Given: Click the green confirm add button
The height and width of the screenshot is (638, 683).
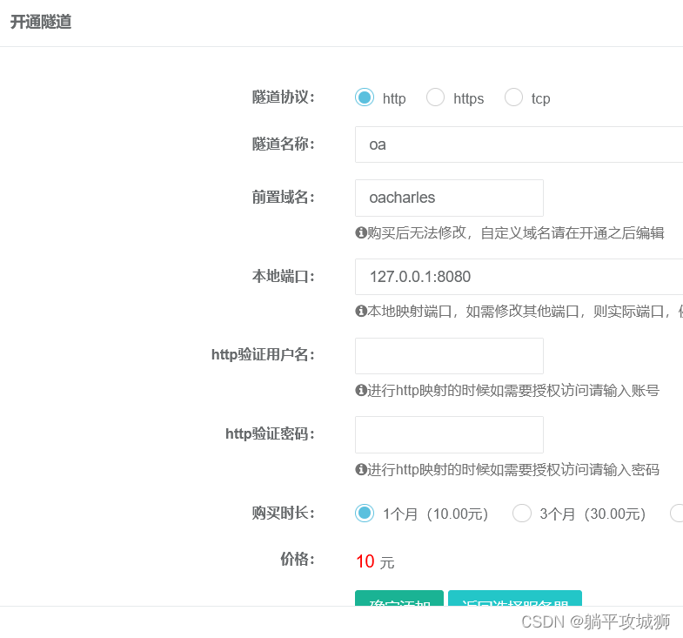Looking at the screenshot, I should click(399, 598).
